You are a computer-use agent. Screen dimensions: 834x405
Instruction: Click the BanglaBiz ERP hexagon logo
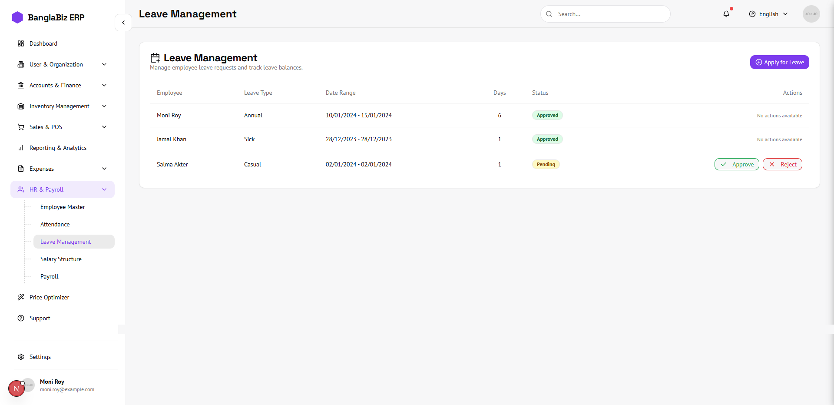(17, 17)
